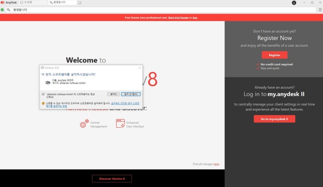Click the green connection status icon
323x187 pixels.
2,10
